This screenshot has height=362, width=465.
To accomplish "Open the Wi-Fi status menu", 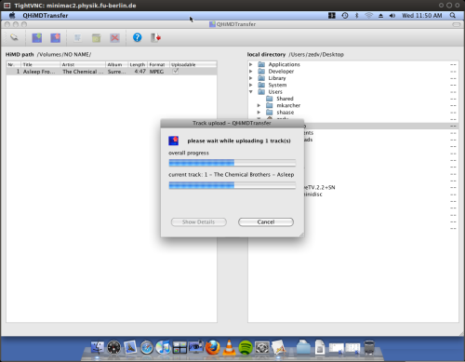I will pyautogui.click(x=368, y=15).
